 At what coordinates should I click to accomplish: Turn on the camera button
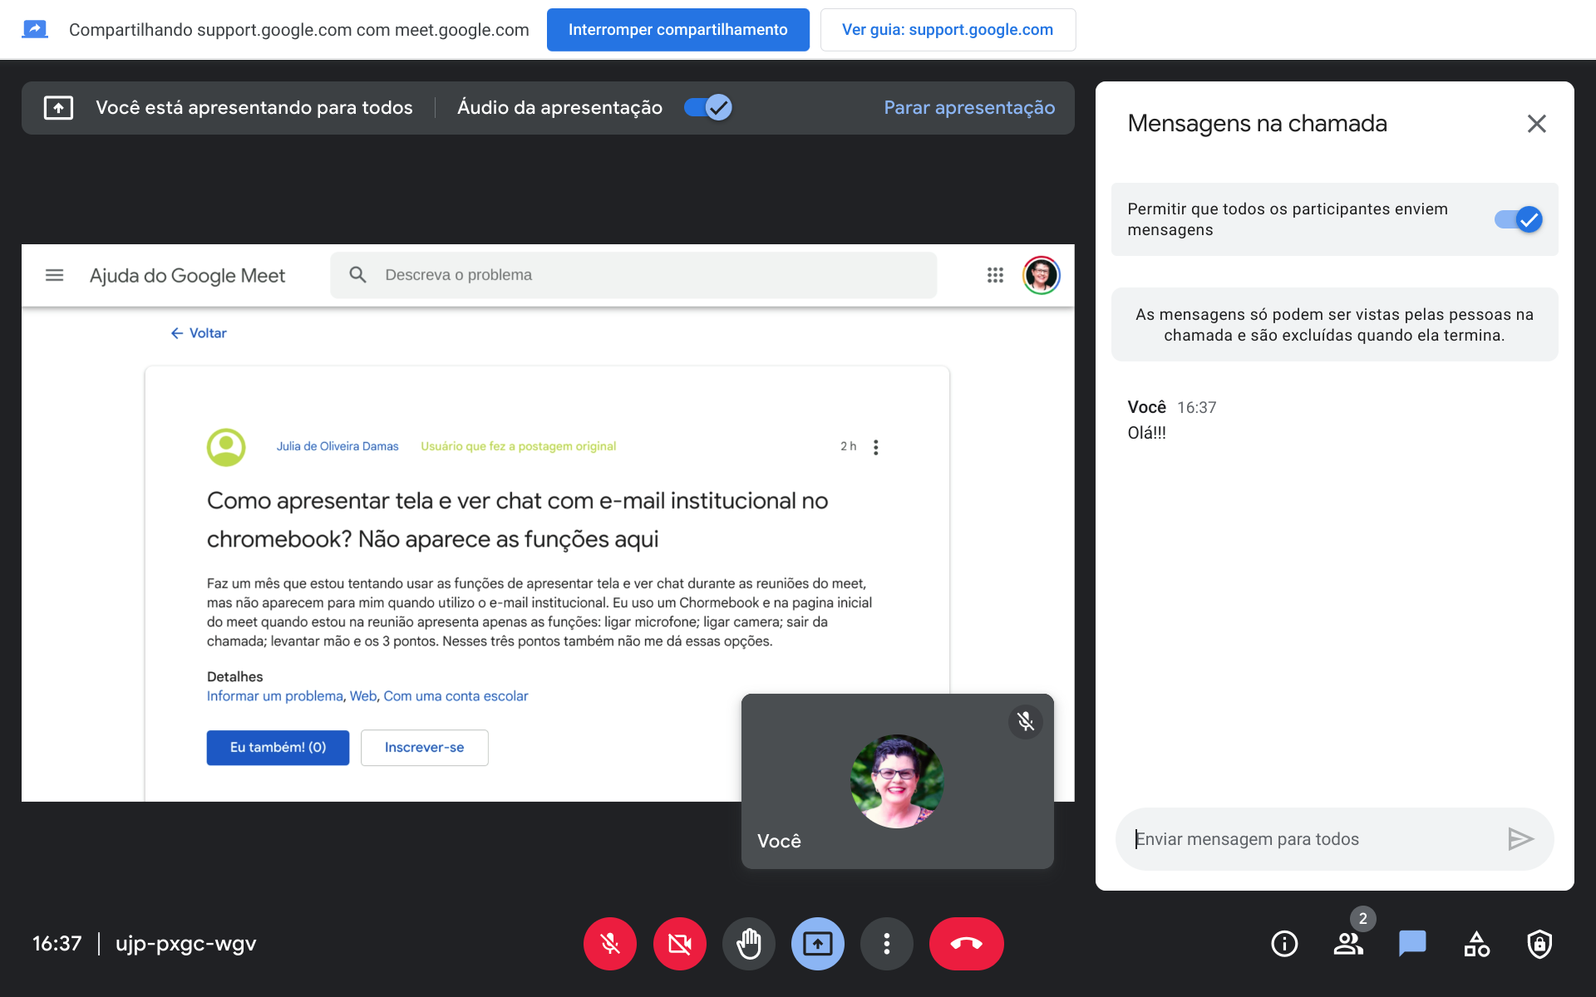679,944
